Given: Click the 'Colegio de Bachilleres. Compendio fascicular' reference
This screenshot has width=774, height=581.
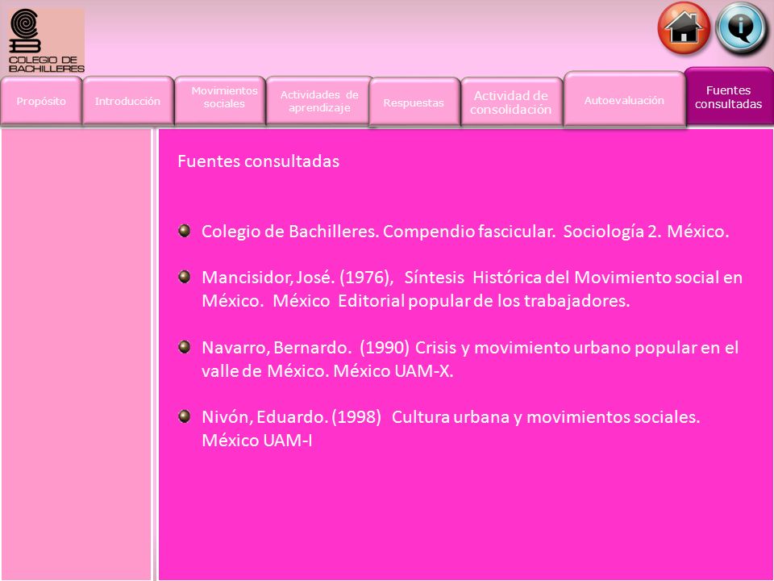Looking at the screenshot, I should [x=465, y=232].
